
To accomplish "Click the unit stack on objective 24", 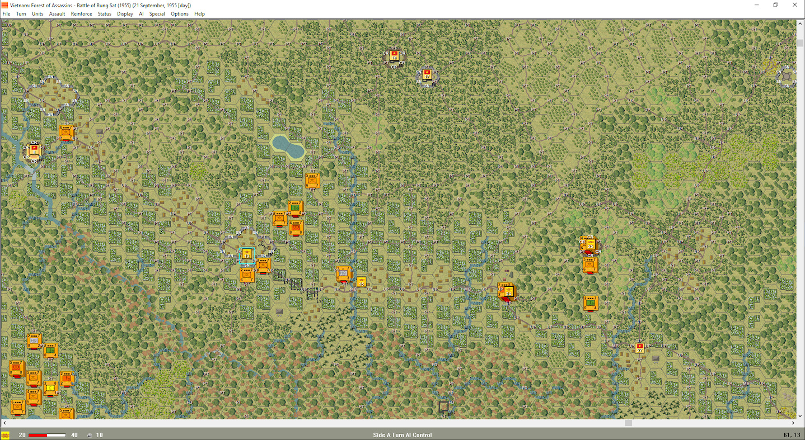I will tap(507, 291).
